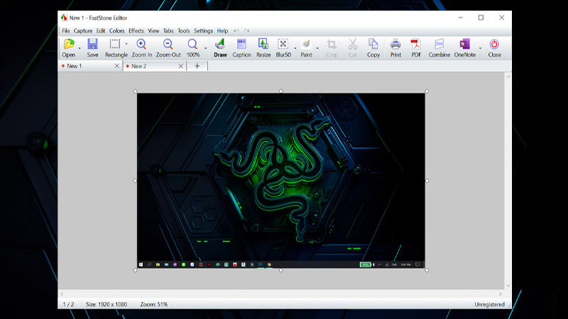The image size is (568, 319).
Task: Expand the dropdown arrow beside Rectangle
Action: click(126, 44)
